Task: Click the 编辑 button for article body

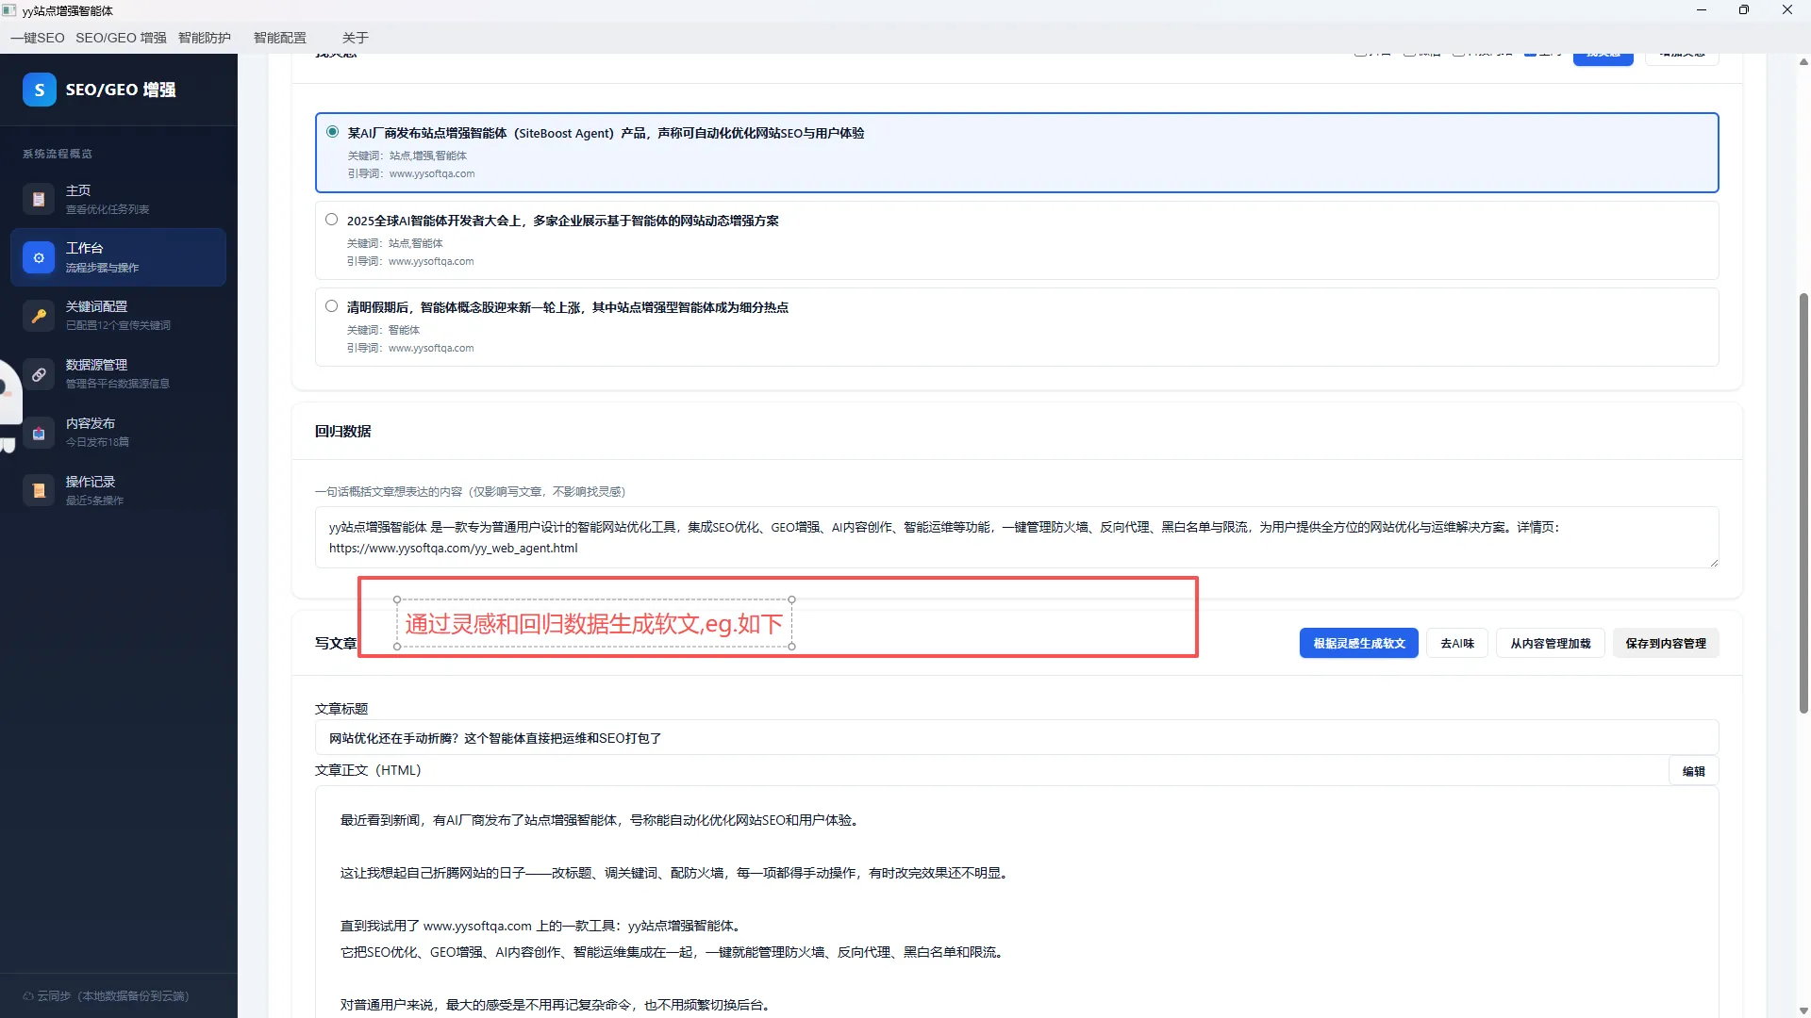Action: [x=1693, y=771]
